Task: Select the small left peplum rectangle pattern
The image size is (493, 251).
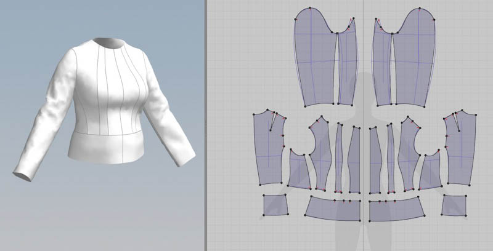Action: (275, 205)
